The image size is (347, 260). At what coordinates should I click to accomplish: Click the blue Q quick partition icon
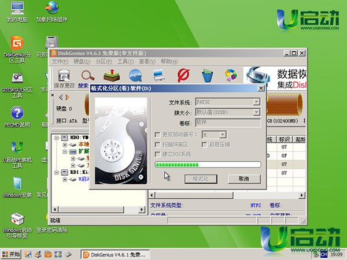coord(135,75)
